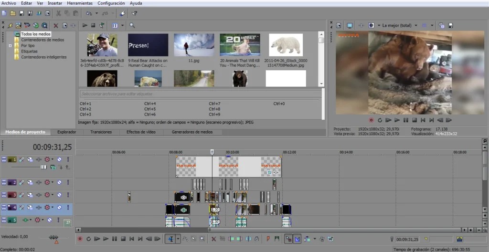
Task: Click the Save project icon in top toolbar
Action: pyautogui.click(x=21, y=13)
